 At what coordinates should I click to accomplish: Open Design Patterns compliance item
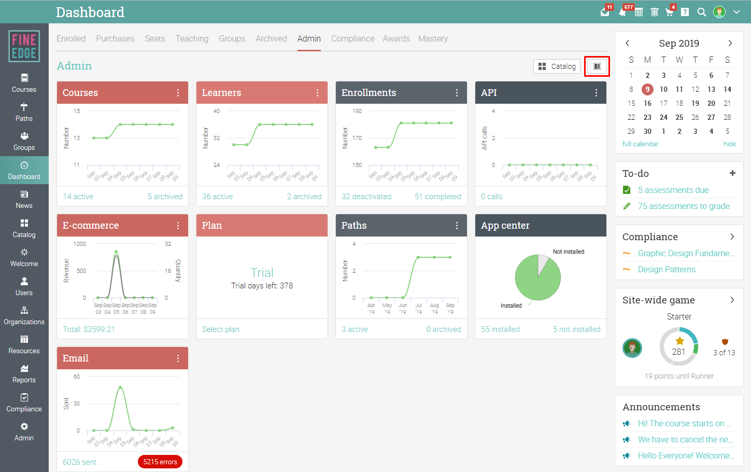click(667, 269)
